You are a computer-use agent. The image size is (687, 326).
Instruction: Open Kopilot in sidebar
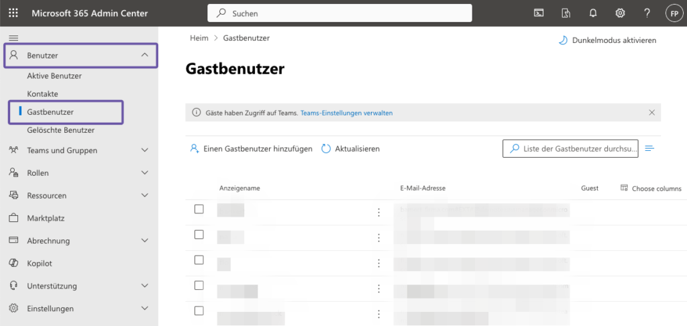click(40, 264)
